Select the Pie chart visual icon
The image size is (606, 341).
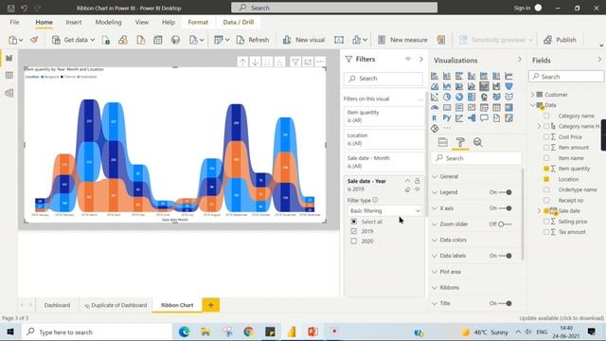(447, 97)
